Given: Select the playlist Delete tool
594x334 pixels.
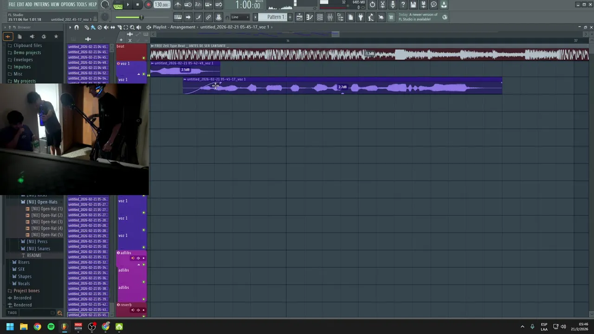Looking at the screenshot, I should click(100, 27).
